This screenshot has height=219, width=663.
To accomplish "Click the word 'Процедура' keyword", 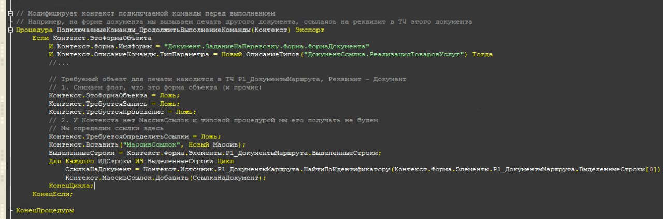I will (34, 30).
